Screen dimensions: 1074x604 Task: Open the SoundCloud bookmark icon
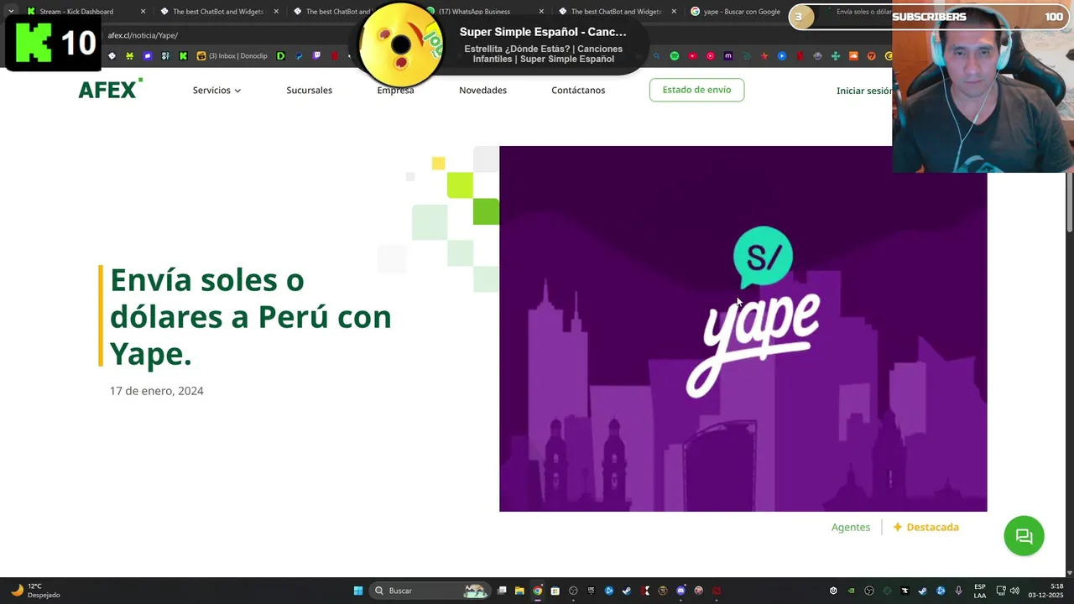coord(853,56)
